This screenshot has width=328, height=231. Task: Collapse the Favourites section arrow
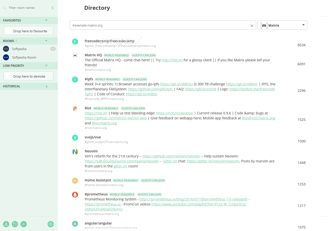tap(46, 20)
